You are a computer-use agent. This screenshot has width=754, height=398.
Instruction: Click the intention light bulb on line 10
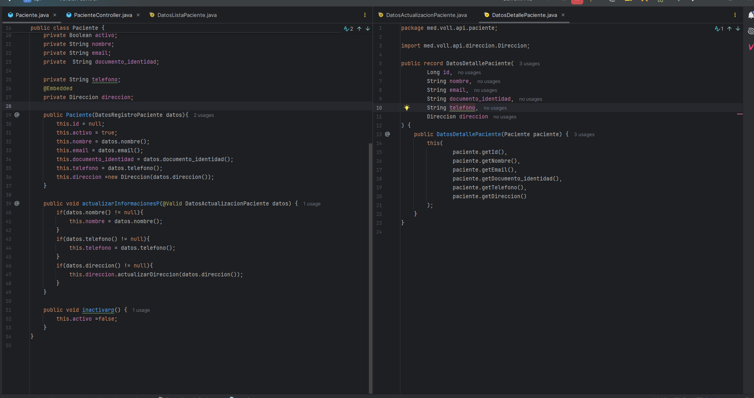pyautogui.click(x=407, y=108)
